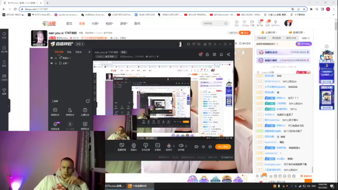Click the orange stop streaming button

pyautogui.click(x=223, y=147)
